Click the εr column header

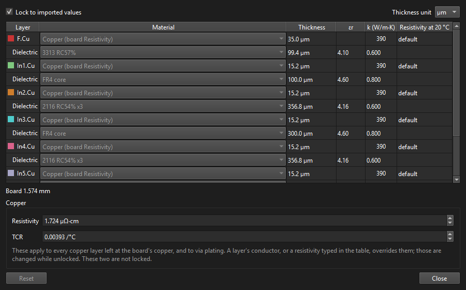[351, 27]
